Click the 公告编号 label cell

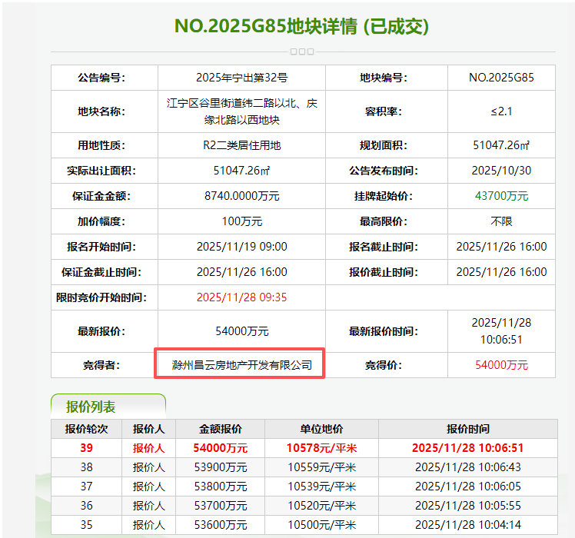[105, 78]
